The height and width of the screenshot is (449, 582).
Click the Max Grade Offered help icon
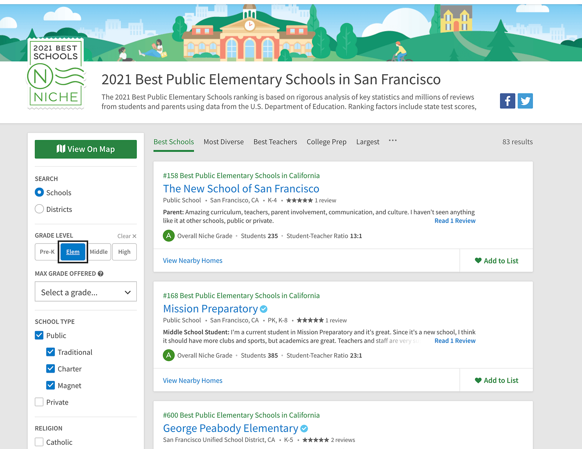tap(101, 274)
